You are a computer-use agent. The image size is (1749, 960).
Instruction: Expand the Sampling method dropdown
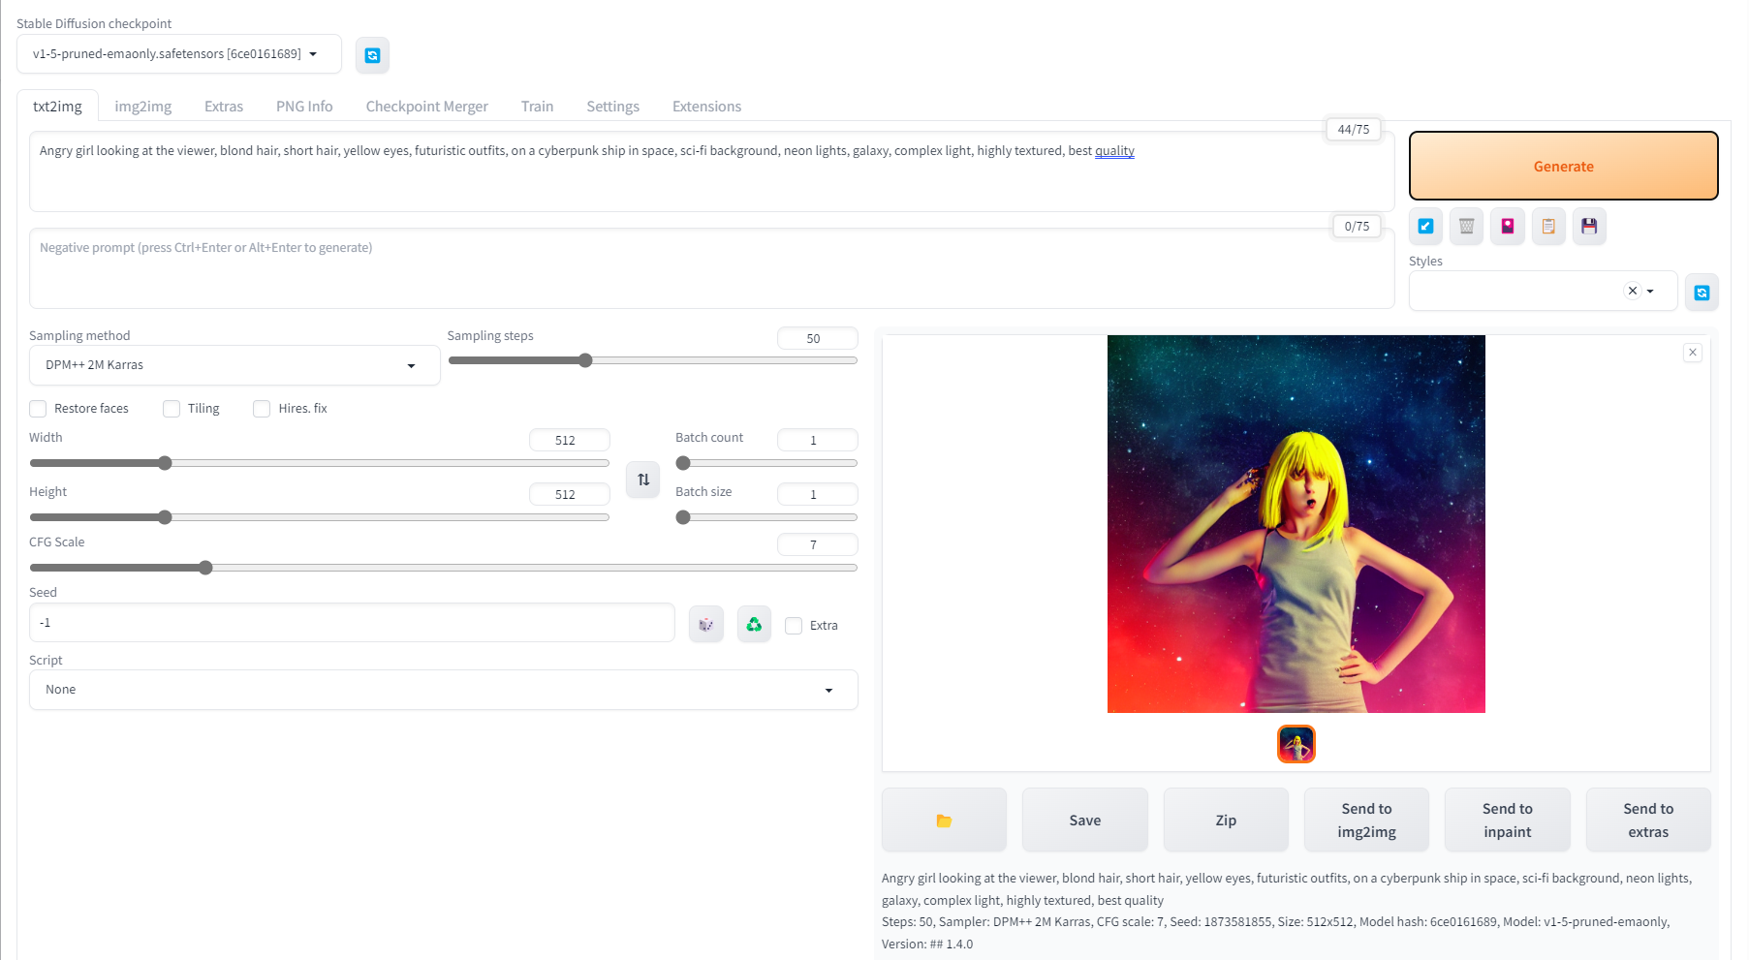point(234,365)
